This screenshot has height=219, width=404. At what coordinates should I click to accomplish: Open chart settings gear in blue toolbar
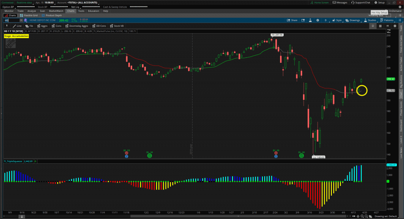[318, 20]
